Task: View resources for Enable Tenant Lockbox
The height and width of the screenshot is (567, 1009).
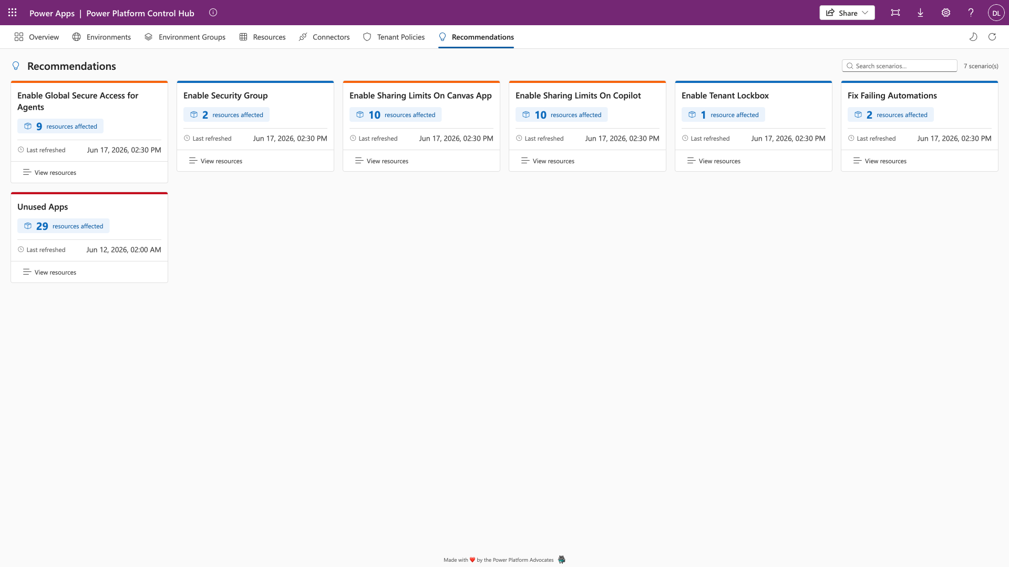Action: click(714, 161)
